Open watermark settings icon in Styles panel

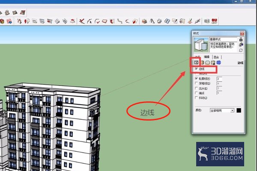click(x=213, y=62)
